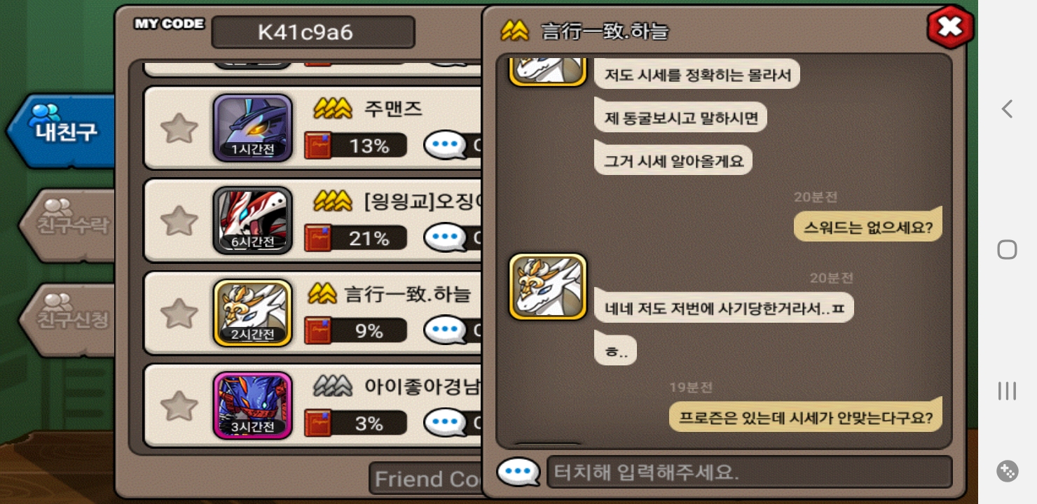This screenshot has width=1037, height=504.
Task: Tap 주맨즈 dragon avatar thumbnail
Action: [253, 128]
